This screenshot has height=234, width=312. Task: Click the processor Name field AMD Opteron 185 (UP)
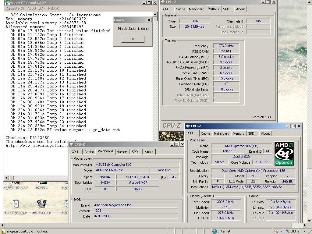click(x=241, y=146)
